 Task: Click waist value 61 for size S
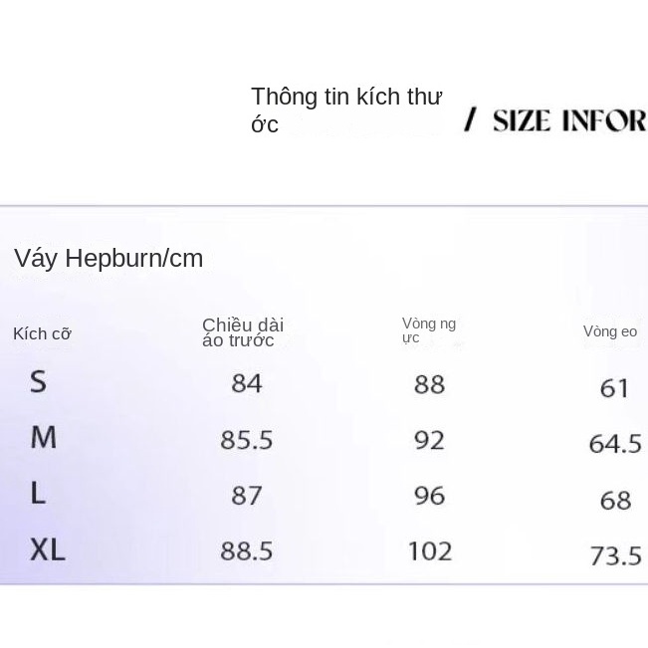click(x=614, y=387)
